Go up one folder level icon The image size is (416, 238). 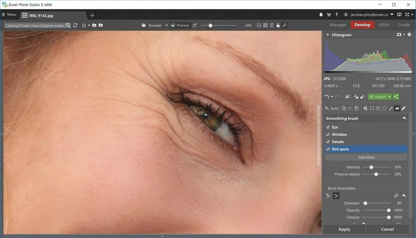pos(101,25)
